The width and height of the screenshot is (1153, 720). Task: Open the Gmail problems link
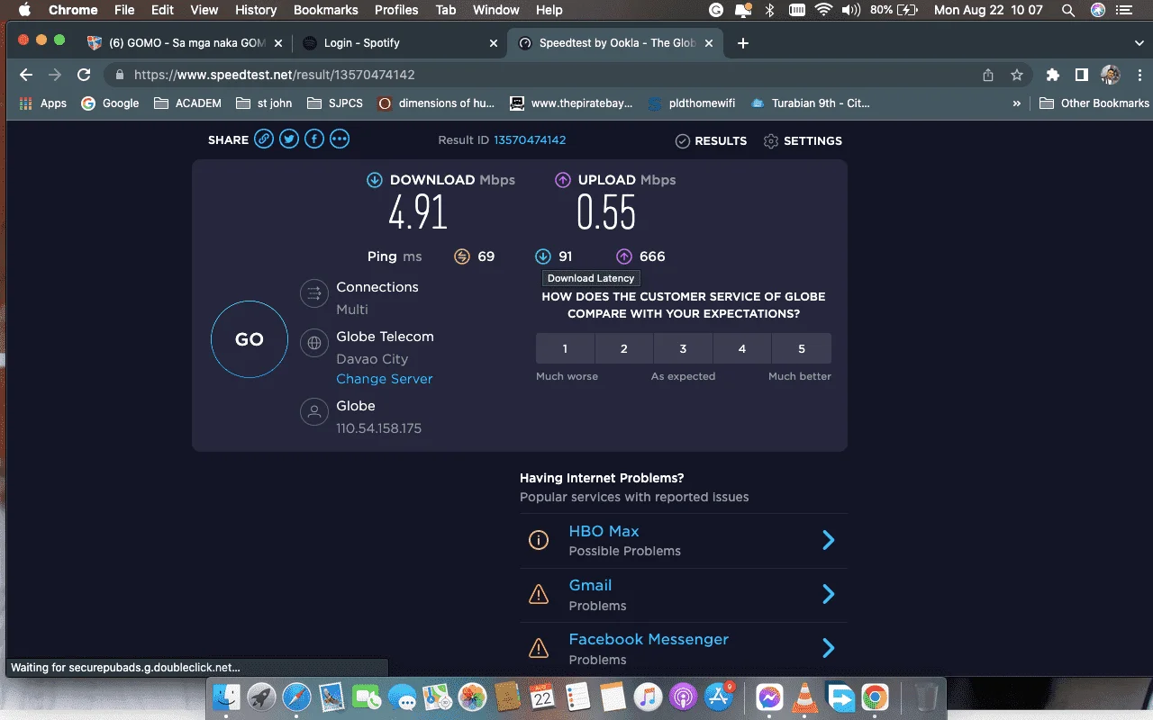coord(590,585)
